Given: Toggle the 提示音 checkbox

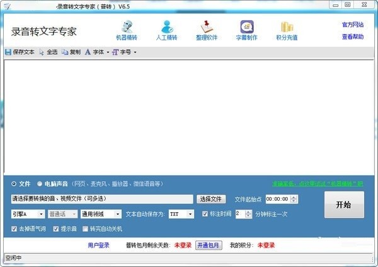Looking at the screenshot, I should [56, 229].
